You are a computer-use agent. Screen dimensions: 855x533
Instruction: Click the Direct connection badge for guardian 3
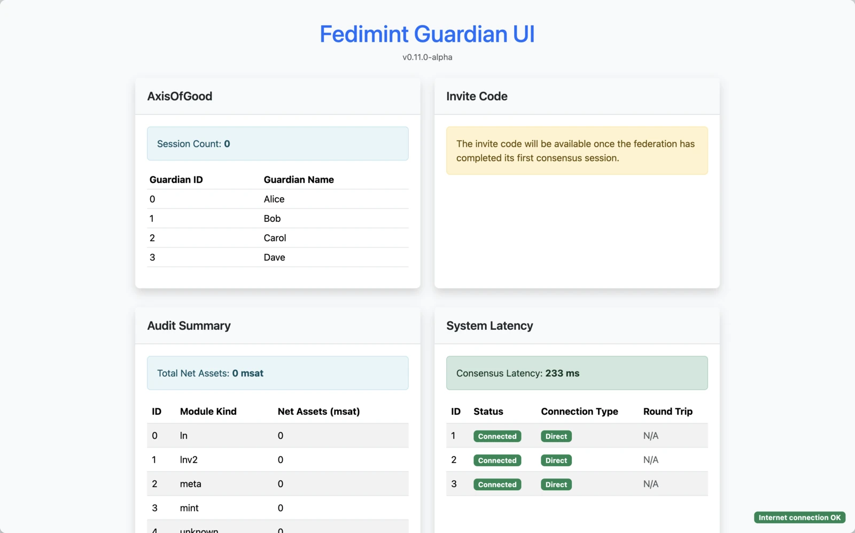pos(556,484)
